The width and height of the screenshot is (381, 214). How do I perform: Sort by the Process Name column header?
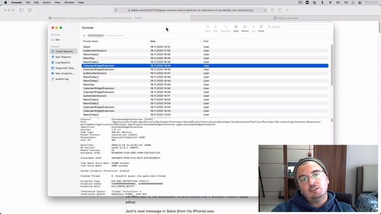tap(90, 41)
